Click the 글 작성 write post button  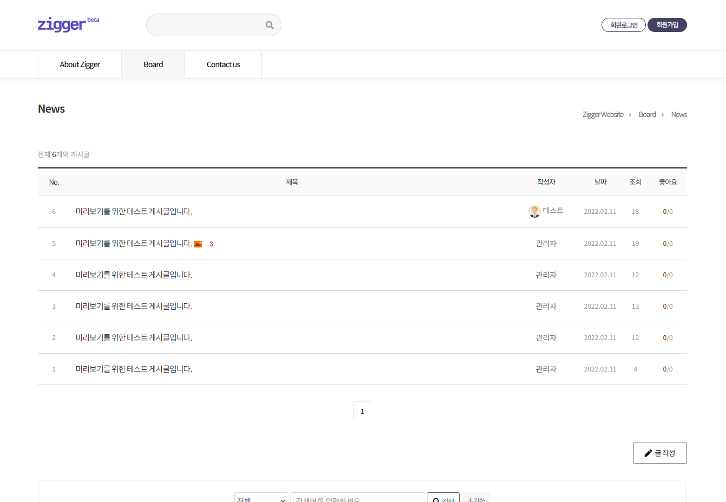(659, 453)
